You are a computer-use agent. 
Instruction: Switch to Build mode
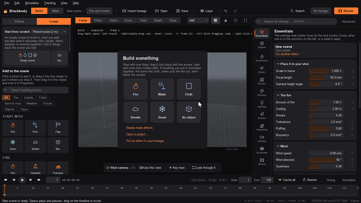point(39,11)
